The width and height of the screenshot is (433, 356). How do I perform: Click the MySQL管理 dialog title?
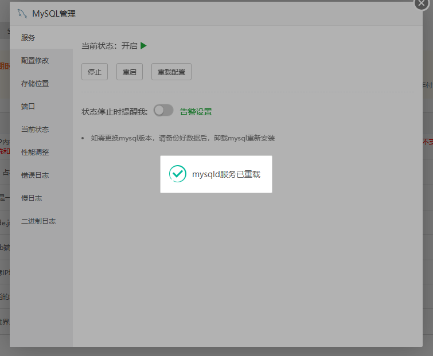[54, 14]
